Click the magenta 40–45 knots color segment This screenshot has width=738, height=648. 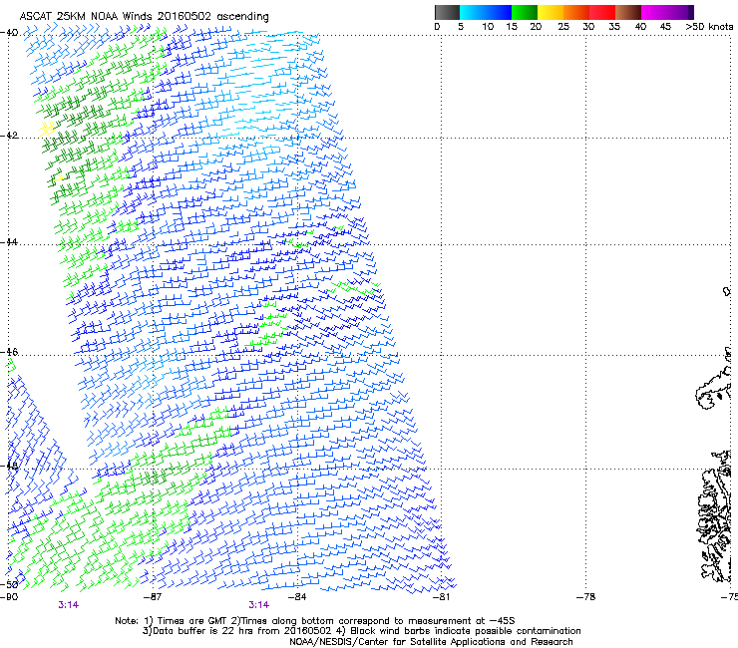pos(654,12)
